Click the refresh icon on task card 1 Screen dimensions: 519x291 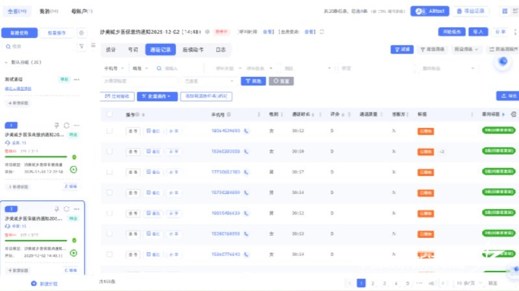point(66,125)
